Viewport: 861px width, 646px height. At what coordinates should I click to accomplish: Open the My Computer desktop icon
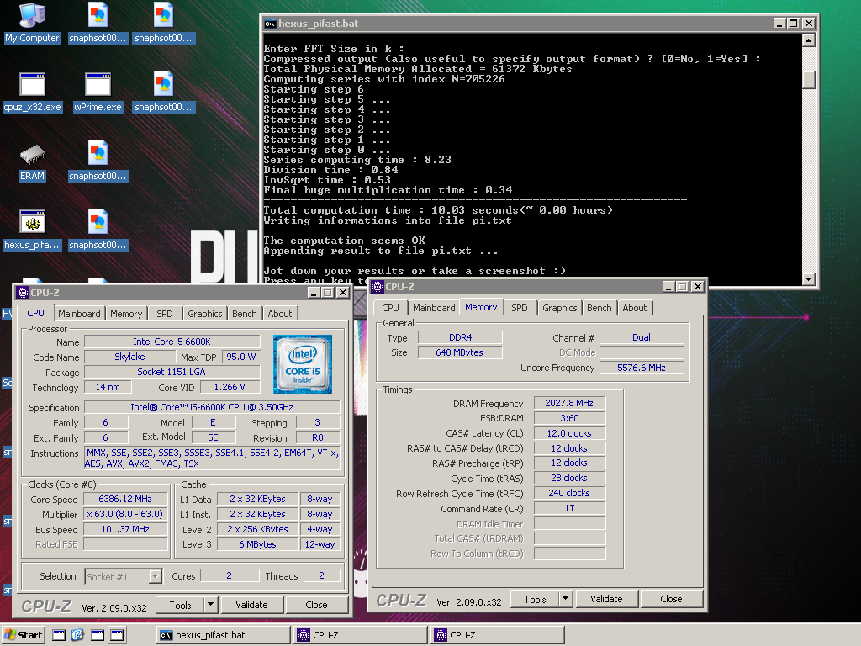pyautogui.click(x=32, y=23)
